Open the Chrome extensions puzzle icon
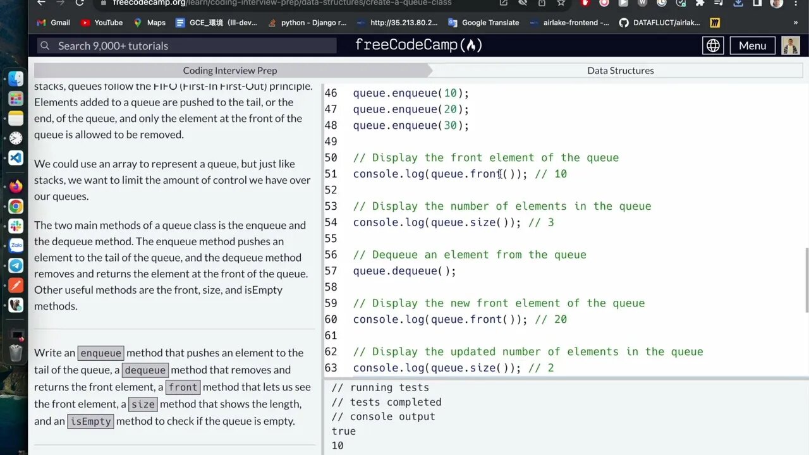This screenshot has height=455, width=809. click(699, 3)
